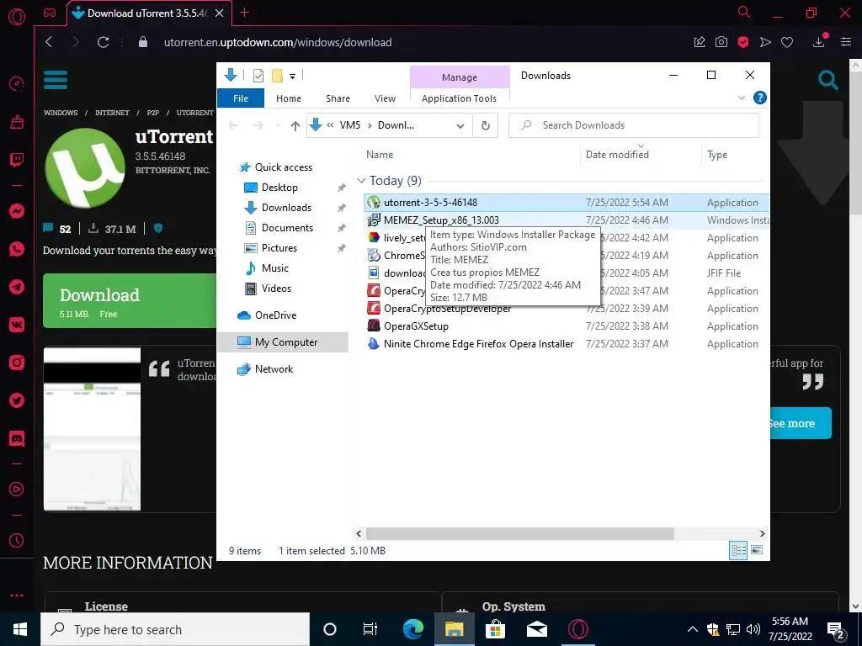The image size is (862, 646).
Task: Go up one folder level in Explorer
Action: click(295, 126)
